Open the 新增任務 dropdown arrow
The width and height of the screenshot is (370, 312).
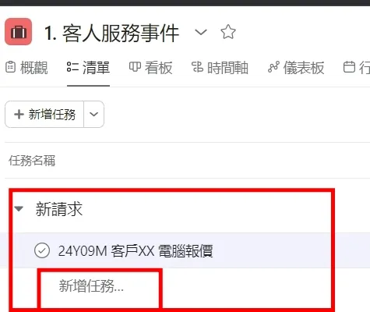[x=93, y=115]
